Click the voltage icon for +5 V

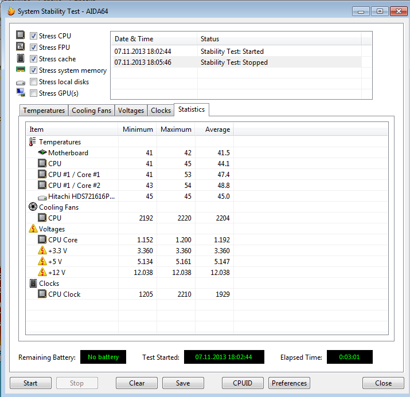42,261
